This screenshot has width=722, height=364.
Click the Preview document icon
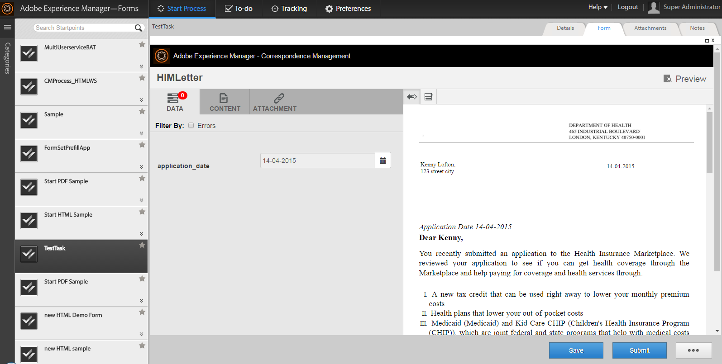click(667, 79)
